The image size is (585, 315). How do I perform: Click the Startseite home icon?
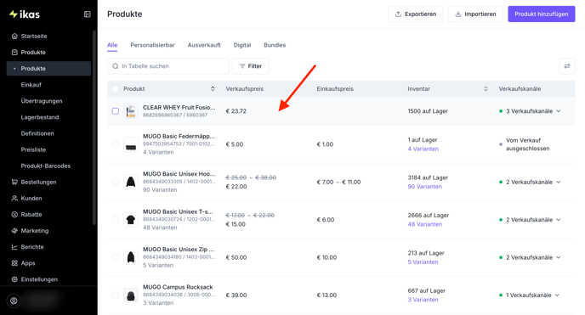pyautogui.click(x=14, y=37)
